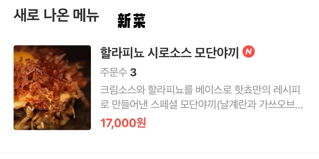Click the word 시로소스 in the title

[x=170, y=52]
